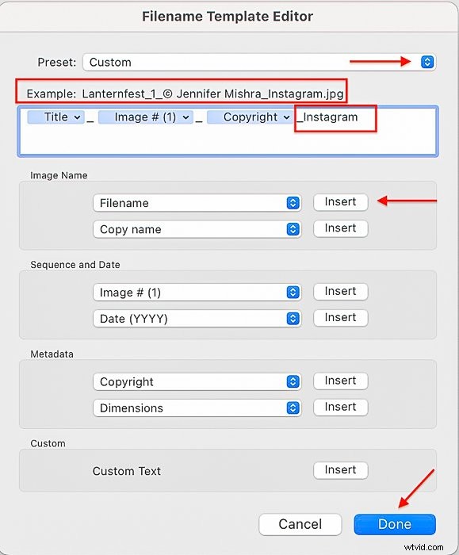Click the chevron on the Image # (1) token
The image size is (459, 555).
click(186, 117)
